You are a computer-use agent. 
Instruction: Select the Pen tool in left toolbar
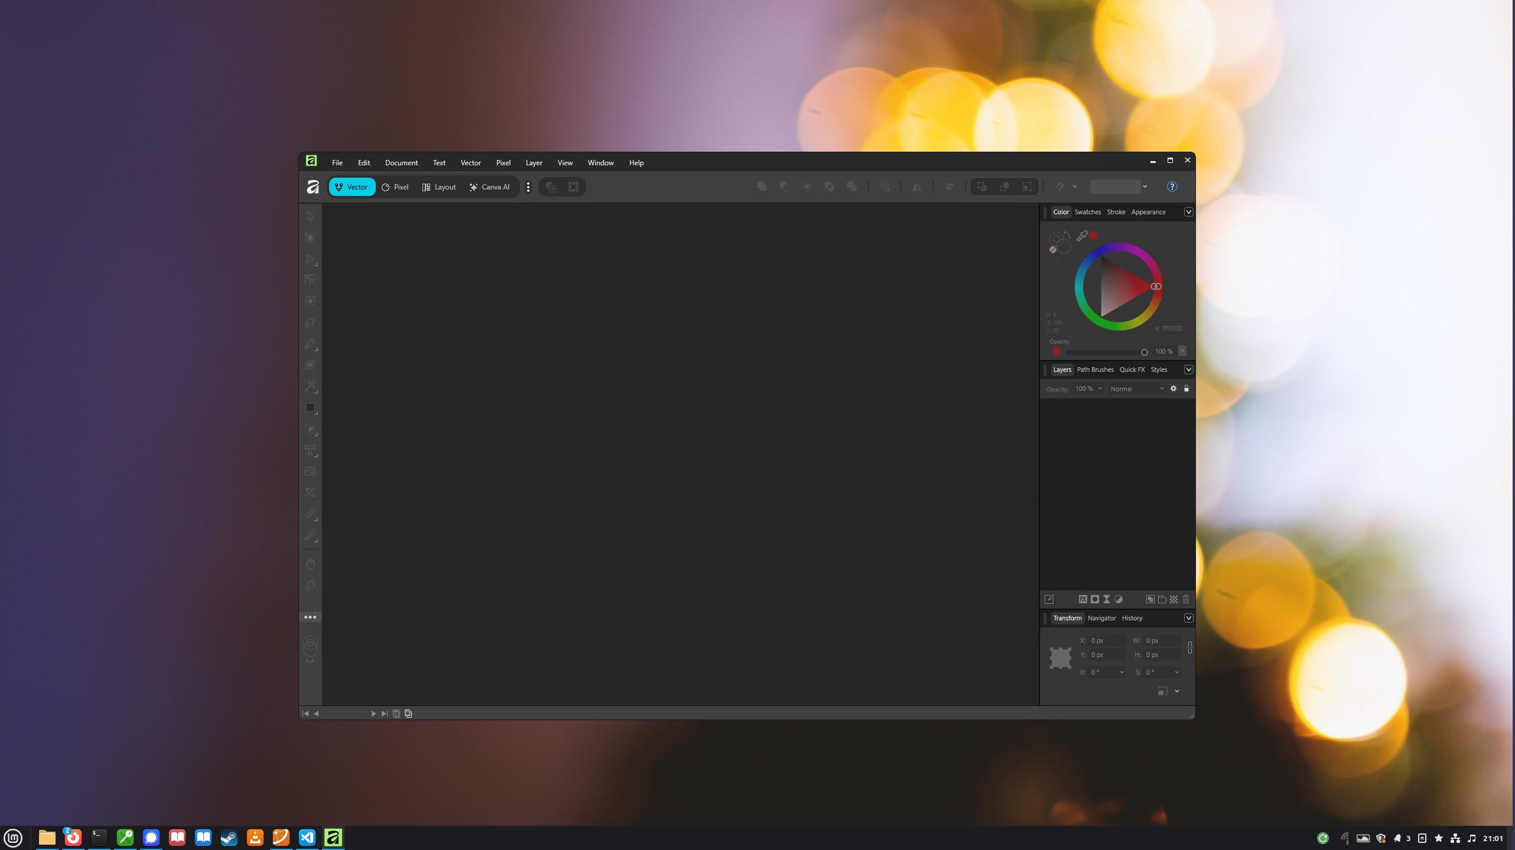pos(310,322)
